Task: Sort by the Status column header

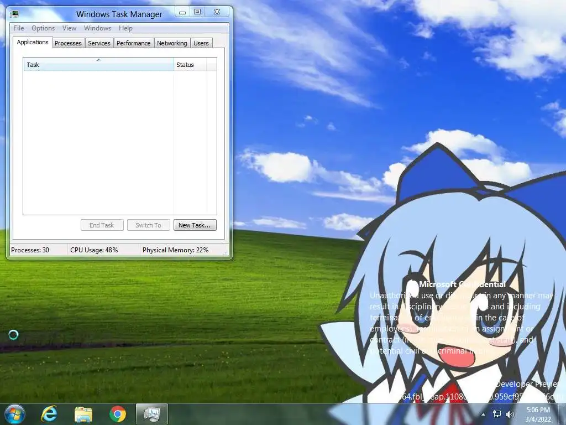Action: coord(190,65)
